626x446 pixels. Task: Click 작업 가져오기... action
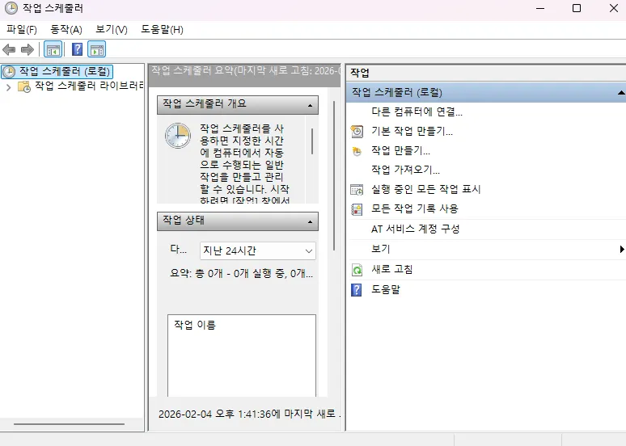coord(406,170)
